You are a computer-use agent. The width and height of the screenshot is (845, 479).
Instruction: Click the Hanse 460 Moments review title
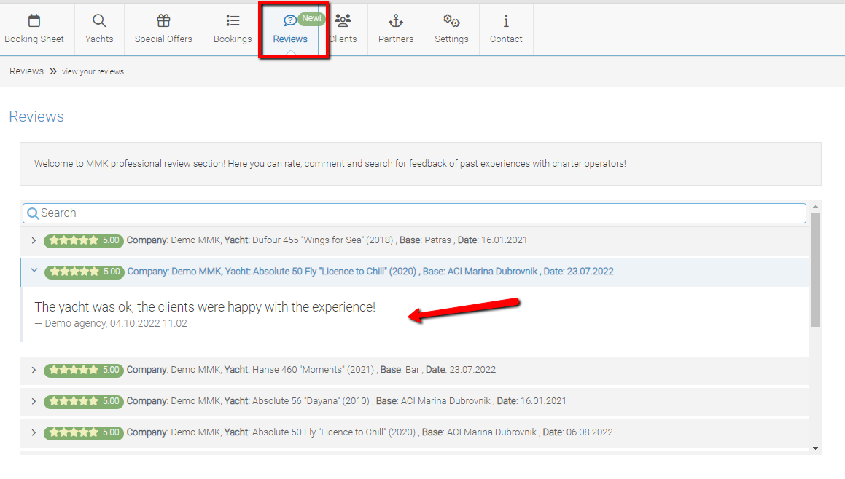tap(311, 370)
